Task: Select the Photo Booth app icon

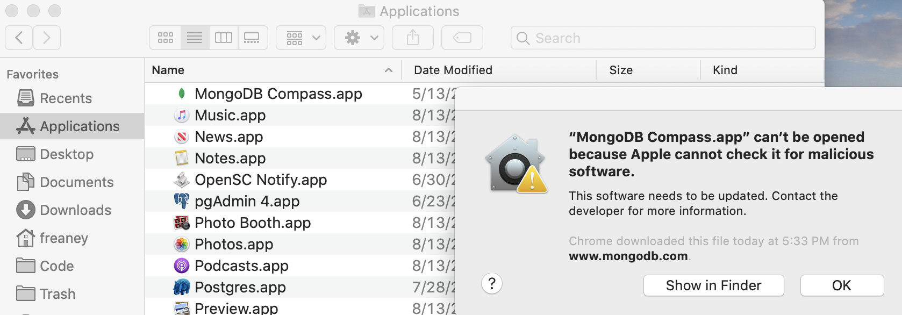Action: pos(182,223)
